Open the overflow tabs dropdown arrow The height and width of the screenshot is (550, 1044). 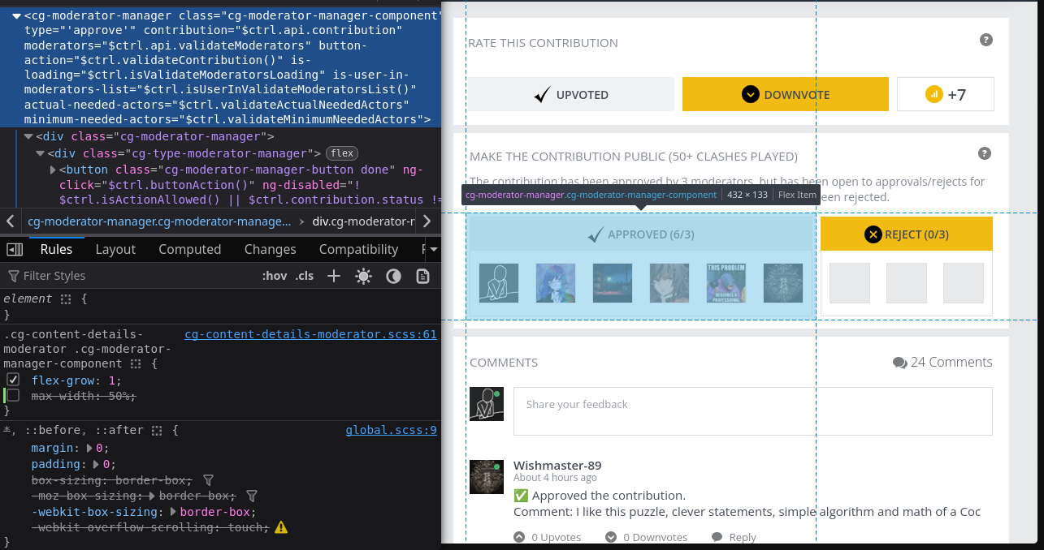click(x=433, y=249)
